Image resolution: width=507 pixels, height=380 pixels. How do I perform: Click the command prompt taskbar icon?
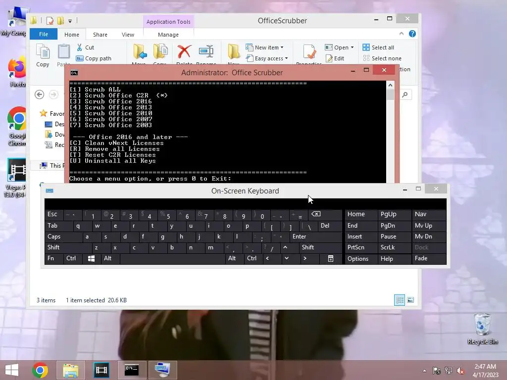pyautogui.click(x=132, y=370)
